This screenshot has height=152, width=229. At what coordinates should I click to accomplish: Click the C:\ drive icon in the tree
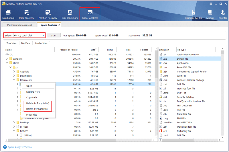pos(7,54)
